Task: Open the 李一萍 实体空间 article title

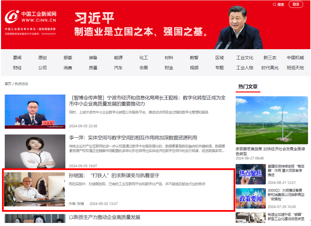Action: tap(133, 138)
